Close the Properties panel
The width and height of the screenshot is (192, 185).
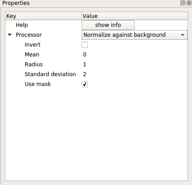tap(189, 3)
